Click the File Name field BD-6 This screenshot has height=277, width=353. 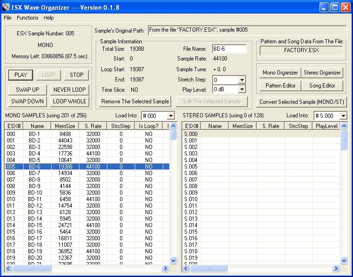tap(229, 49)
